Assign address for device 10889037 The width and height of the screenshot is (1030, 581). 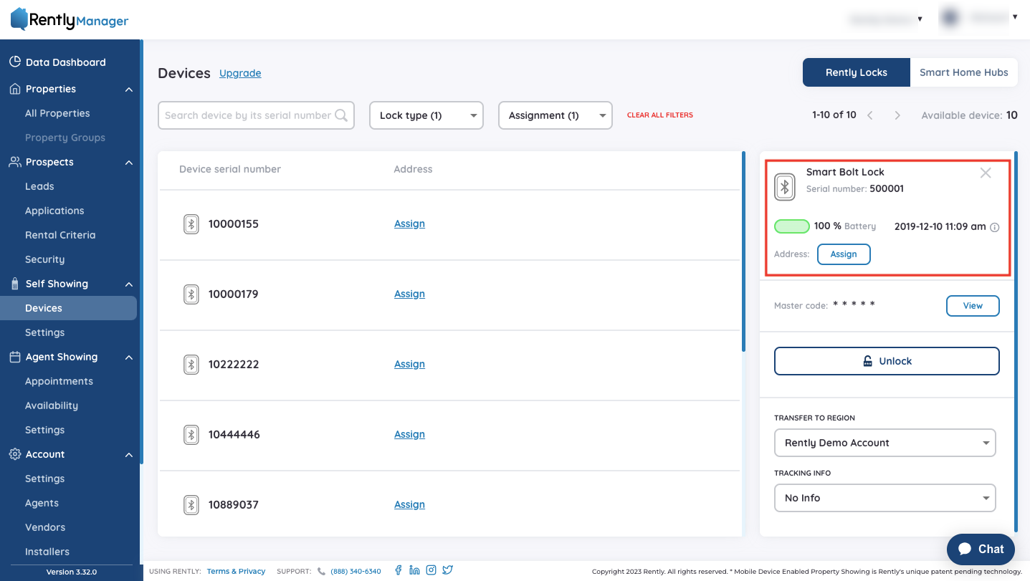(x=409, y=504)
